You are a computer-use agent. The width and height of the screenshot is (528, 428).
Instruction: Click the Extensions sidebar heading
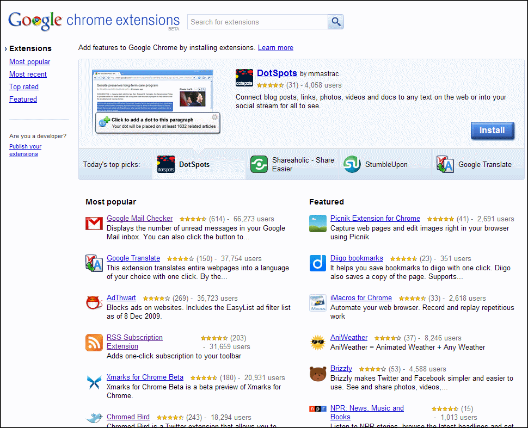[x=30, y=48]
